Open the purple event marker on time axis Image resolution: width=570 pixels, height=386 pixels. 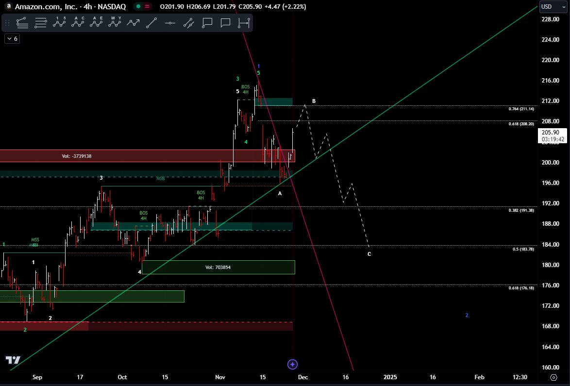pyautogui.click(x=293, y=364)
